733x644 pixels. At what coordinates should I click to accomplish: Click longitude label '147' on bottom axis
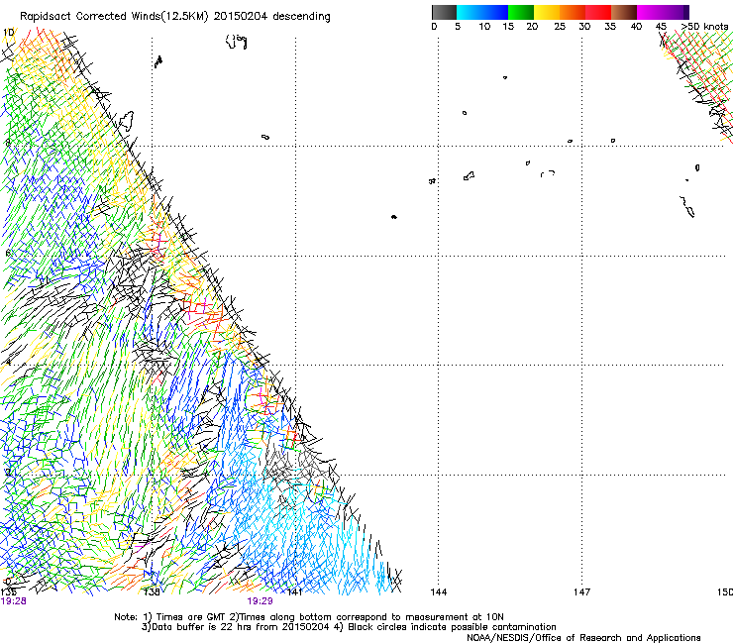point(581,592)
